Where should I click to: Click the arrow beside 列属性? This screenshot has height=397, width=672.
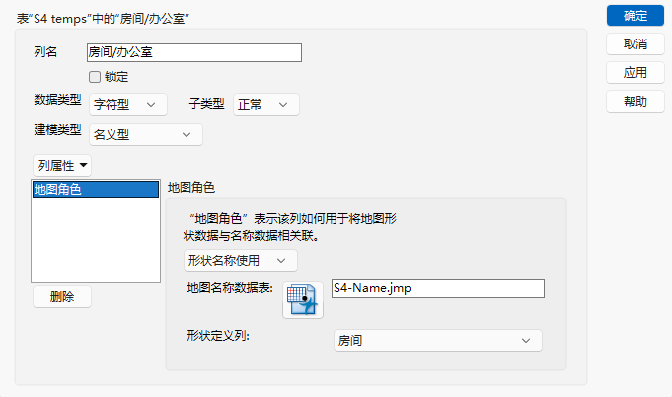tap(84, 165)
